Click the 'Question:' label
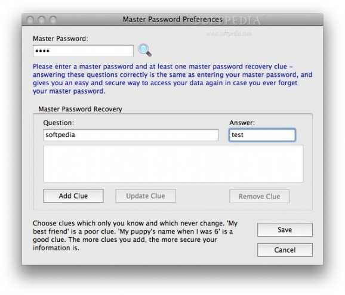Screen dimensions: 345x295 (58, 123)
